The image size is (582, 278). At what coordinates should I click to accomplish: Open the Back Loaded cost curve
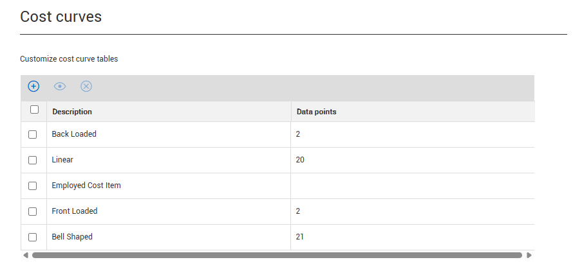(x=74, y=134)
